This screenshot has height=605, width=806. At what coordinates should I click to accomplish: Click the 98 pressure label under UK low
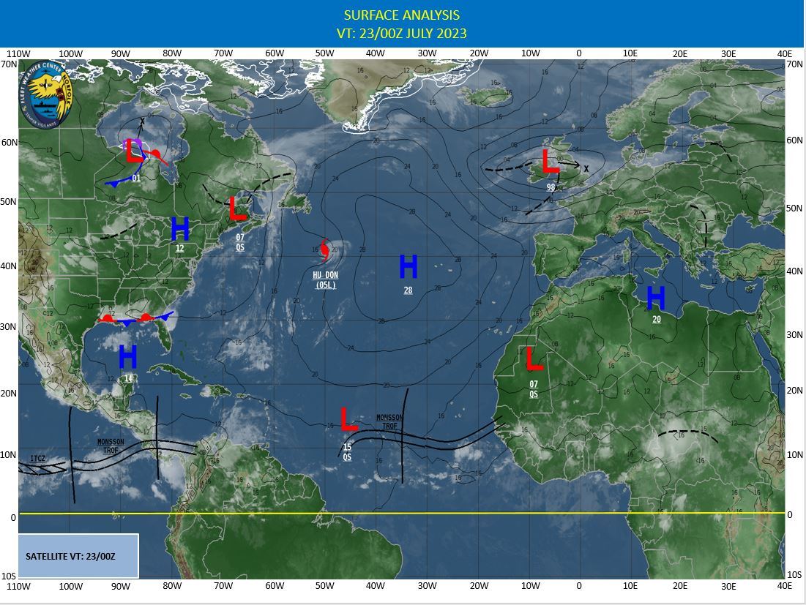549,188
